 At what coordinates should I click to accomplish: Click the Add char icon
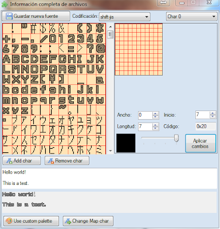click(9, 161)
